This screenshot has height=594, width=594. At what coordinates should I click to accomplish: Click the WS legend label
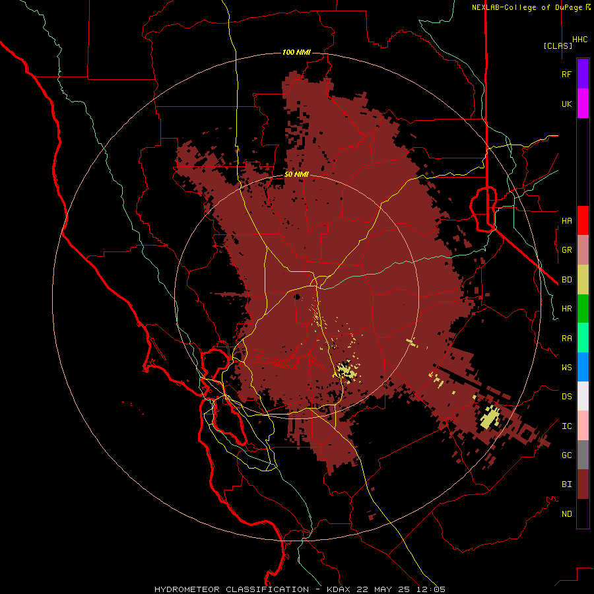[x=566, y=367]
